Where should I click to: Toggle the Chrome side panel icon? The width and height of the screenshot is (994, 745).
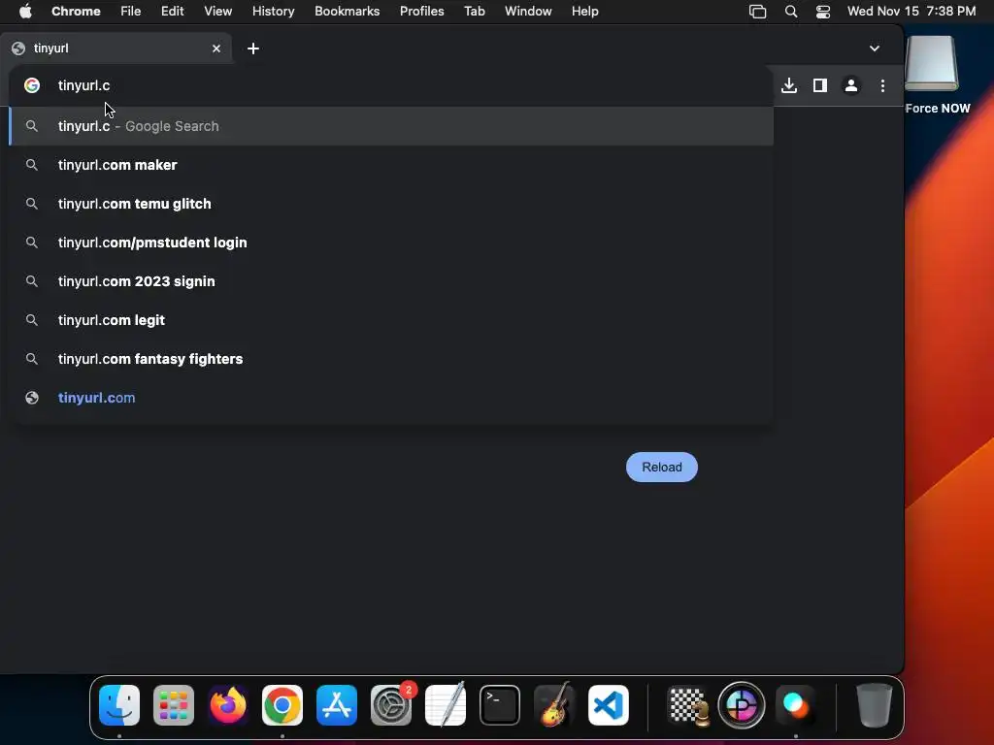coord(819,85)
